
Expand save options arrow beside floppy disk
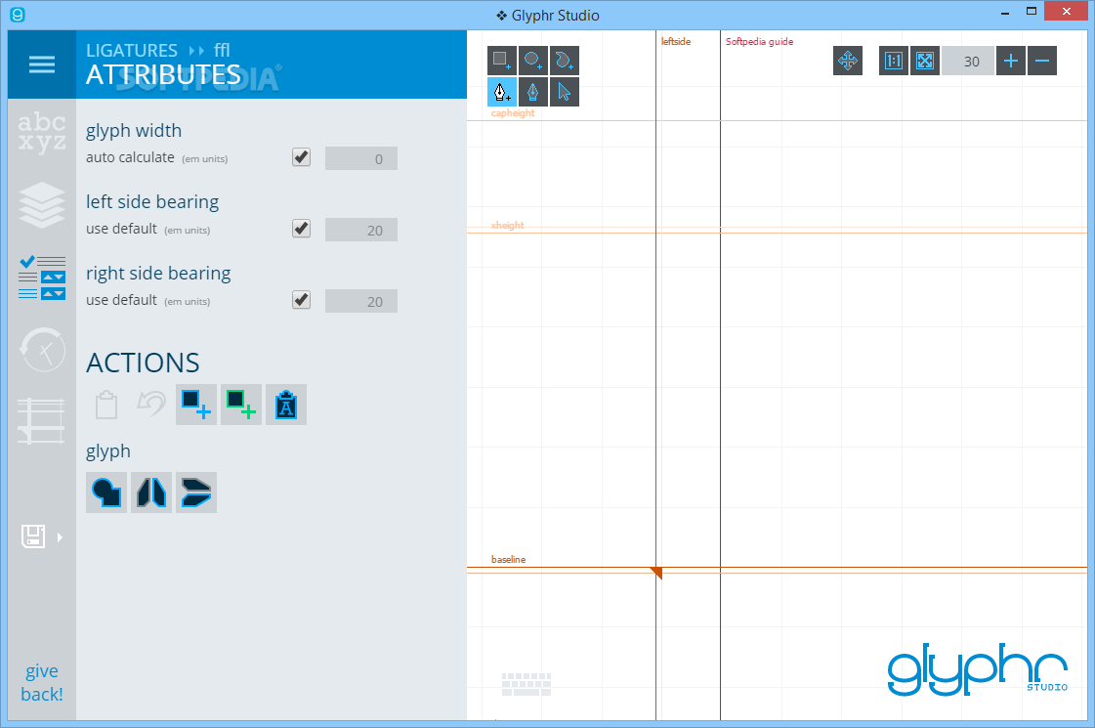[60, 537]
